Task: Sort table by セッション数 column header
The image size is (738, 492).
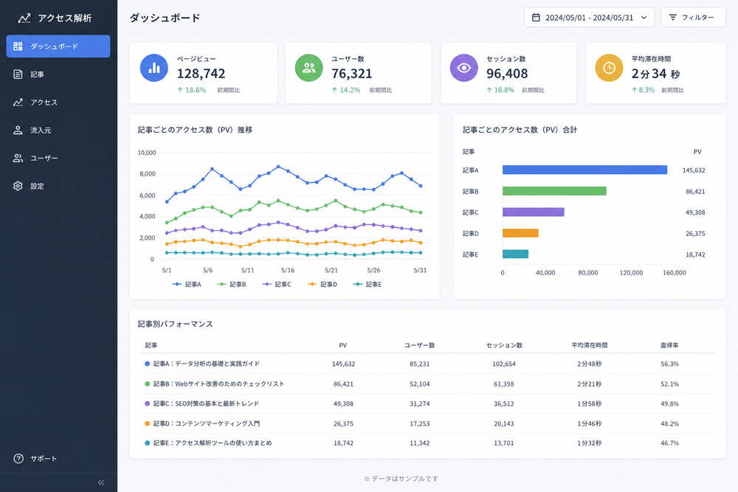Action: click(504, 345)
